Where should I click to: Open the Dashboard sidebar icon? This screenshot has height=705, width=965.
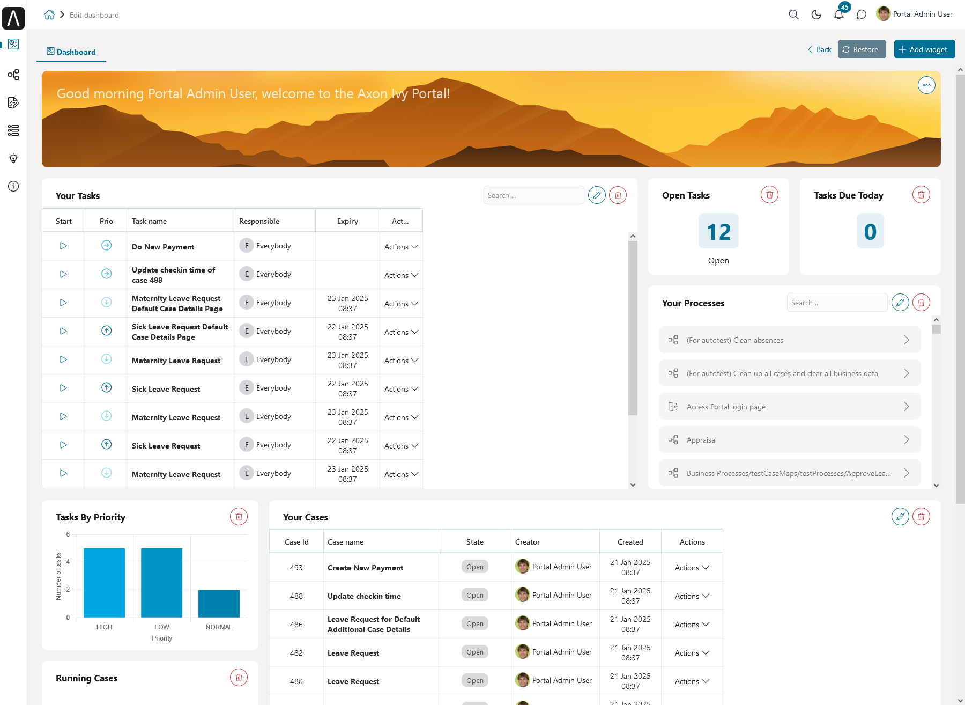tap(13, 44)
